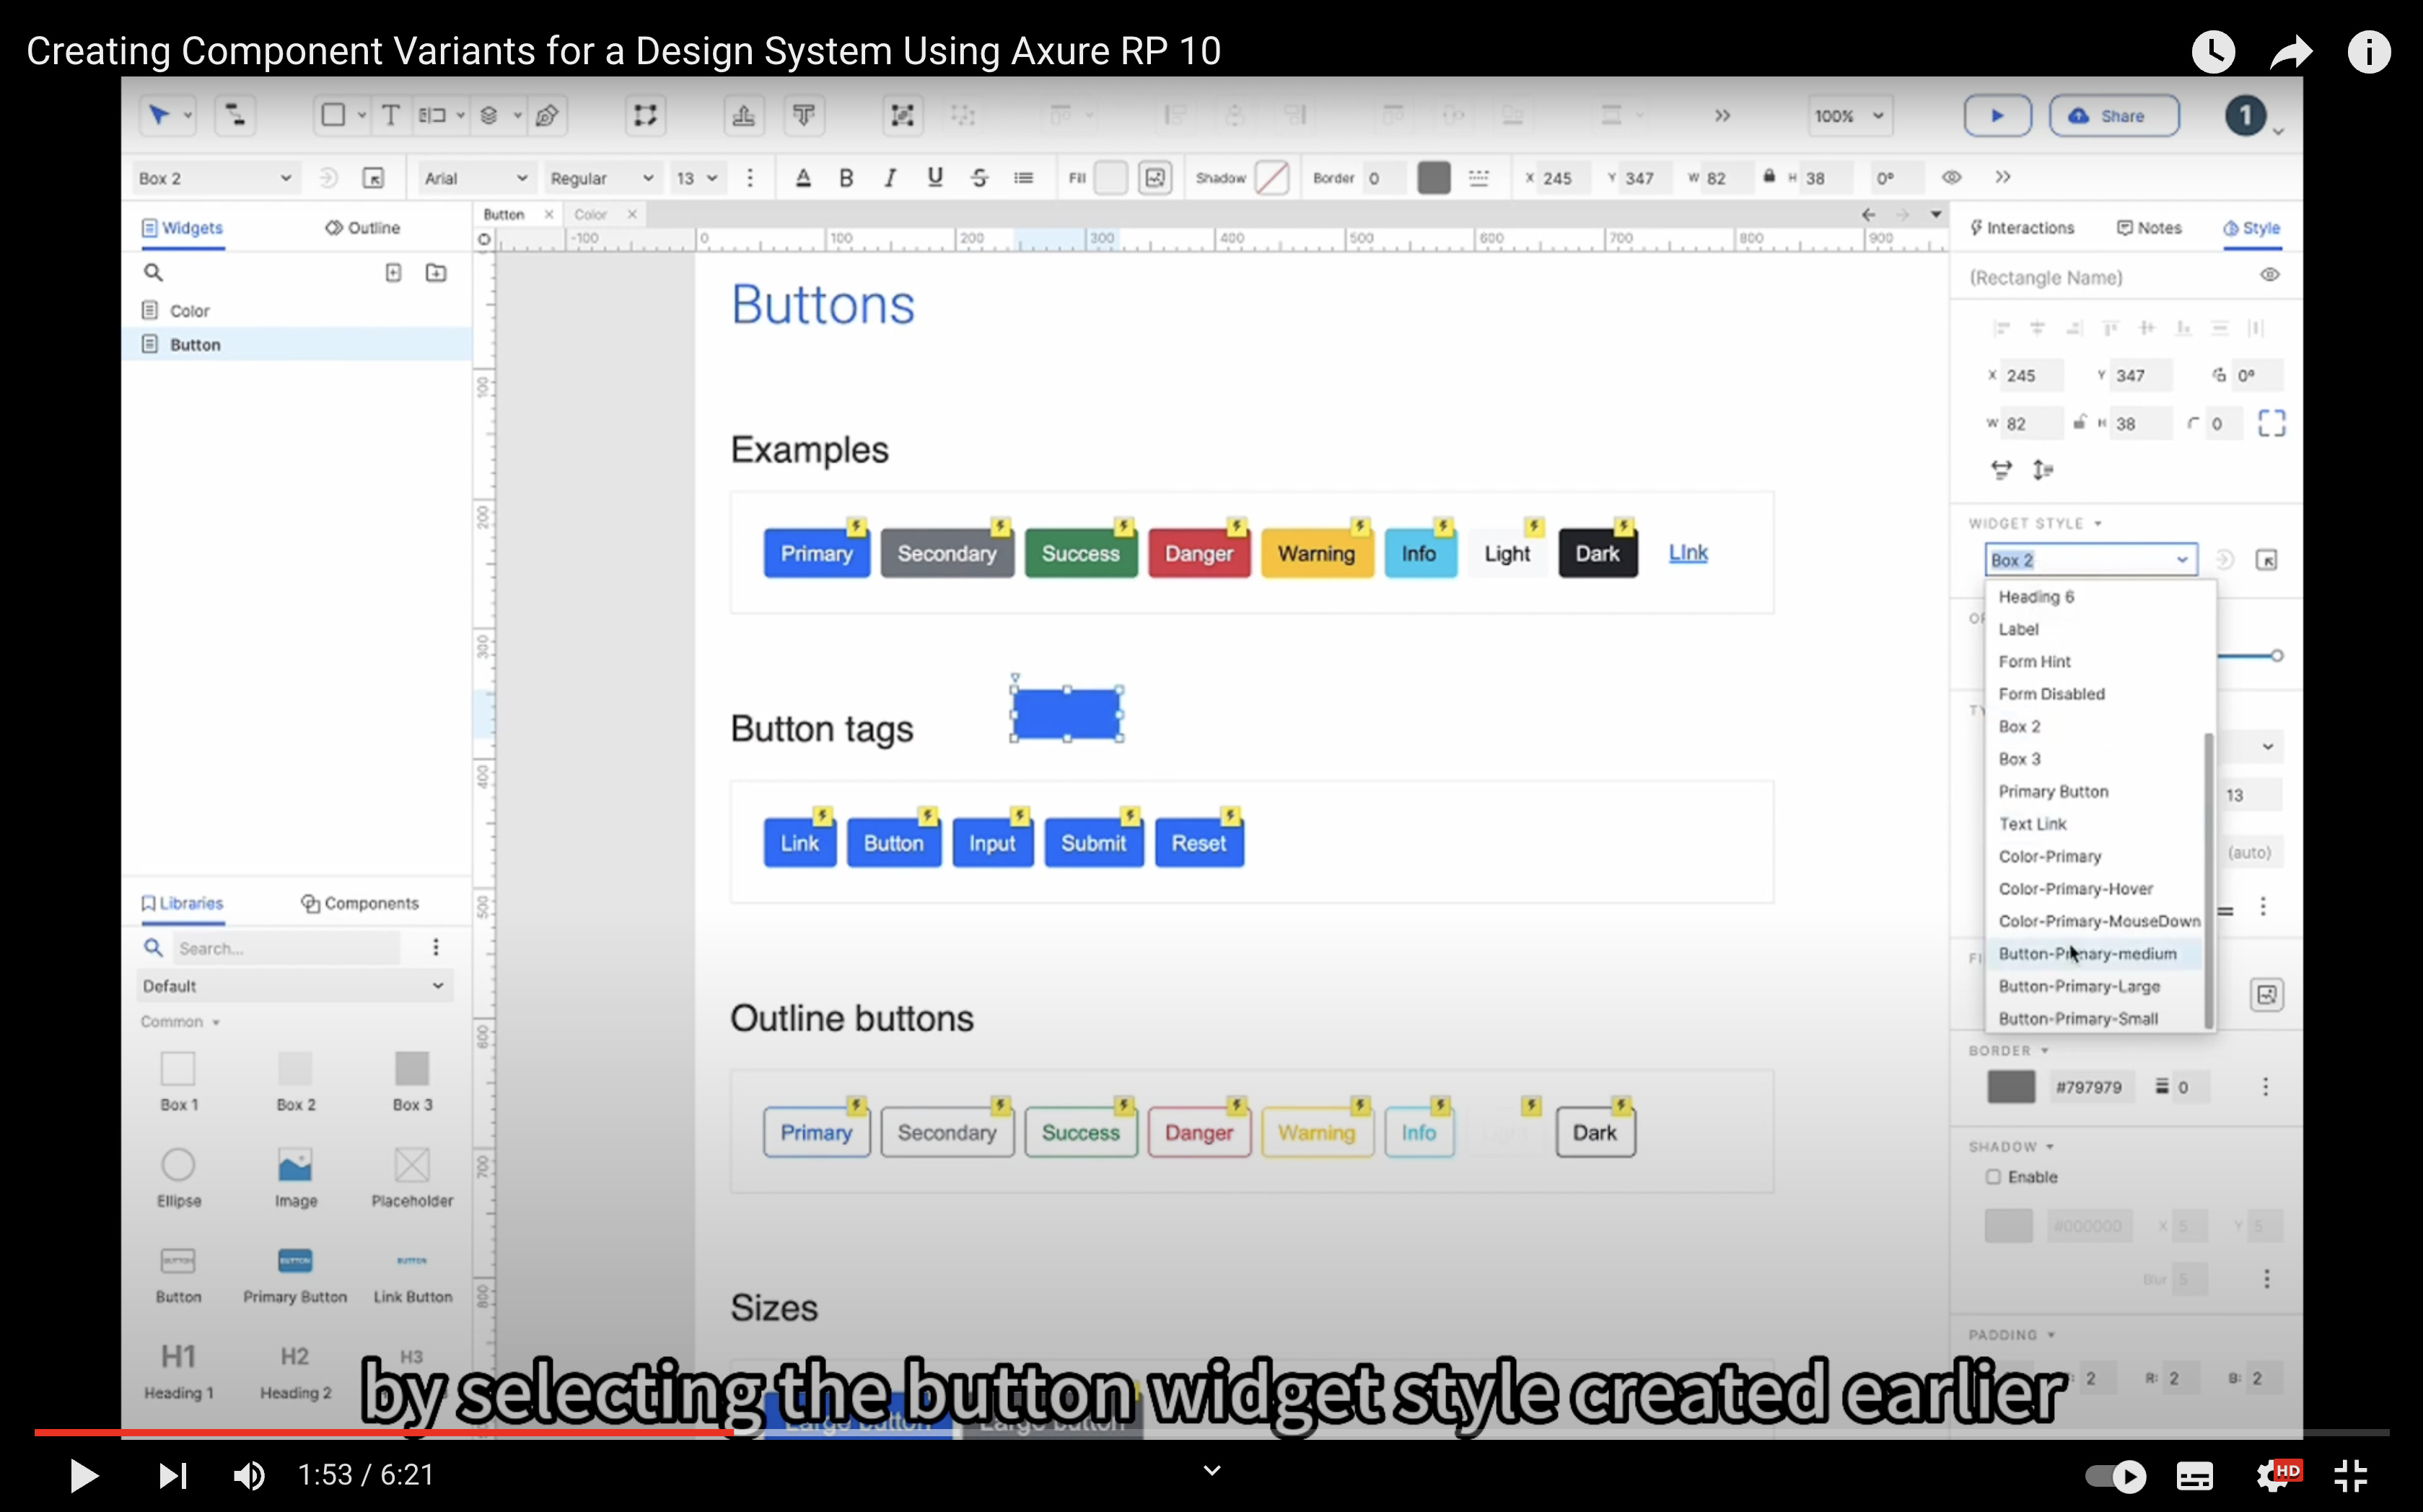The width and height of the screenshot is (2423, 1512).
Task: Click the Share button in toolbar
Action: (2108, 113)
